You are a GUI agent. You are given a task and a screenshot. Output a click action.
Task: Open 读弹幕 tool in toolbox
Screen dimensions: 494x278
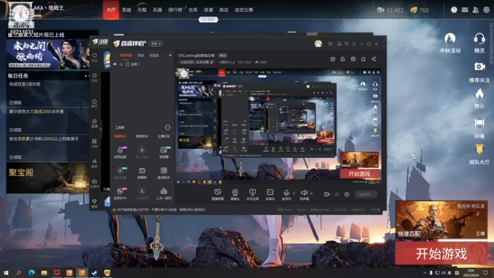click(164, 152)
